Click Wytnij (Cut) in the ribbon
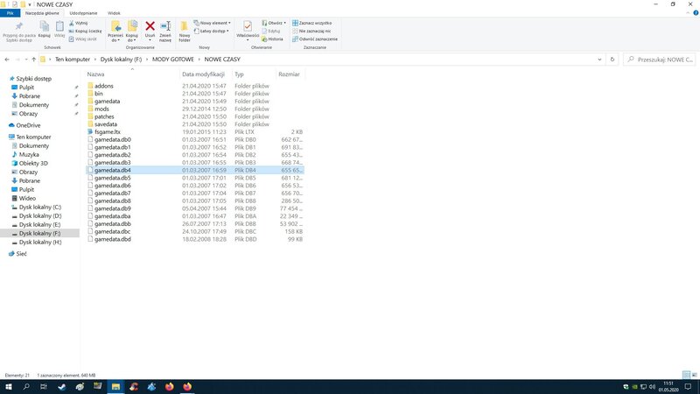 [x=79, y=24]
